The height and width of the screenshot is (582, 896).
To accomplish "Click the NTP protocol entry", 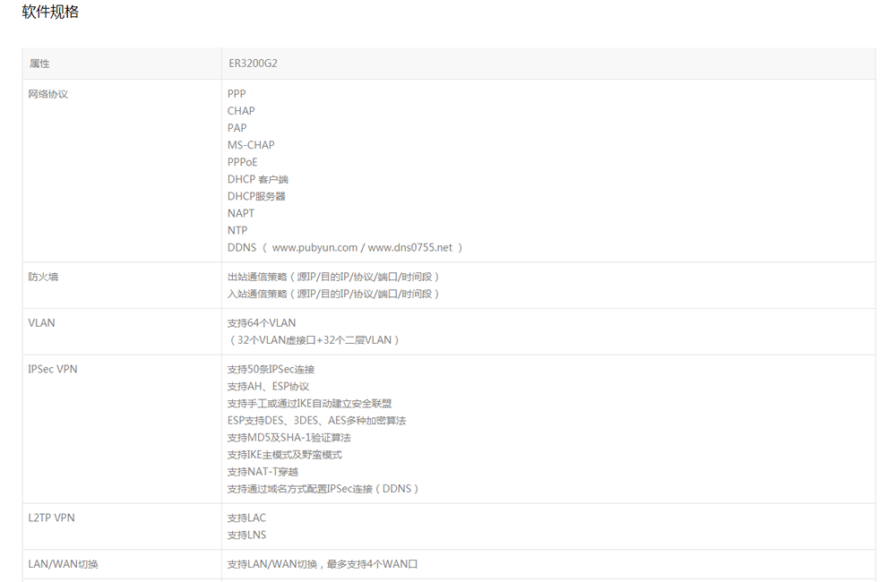I will click(x=237, y=230).
